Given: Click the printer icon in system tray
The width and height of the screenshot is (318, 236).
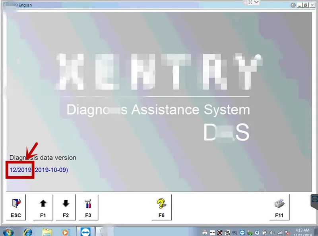Looking at the screenshot, I should click(205, 233).
